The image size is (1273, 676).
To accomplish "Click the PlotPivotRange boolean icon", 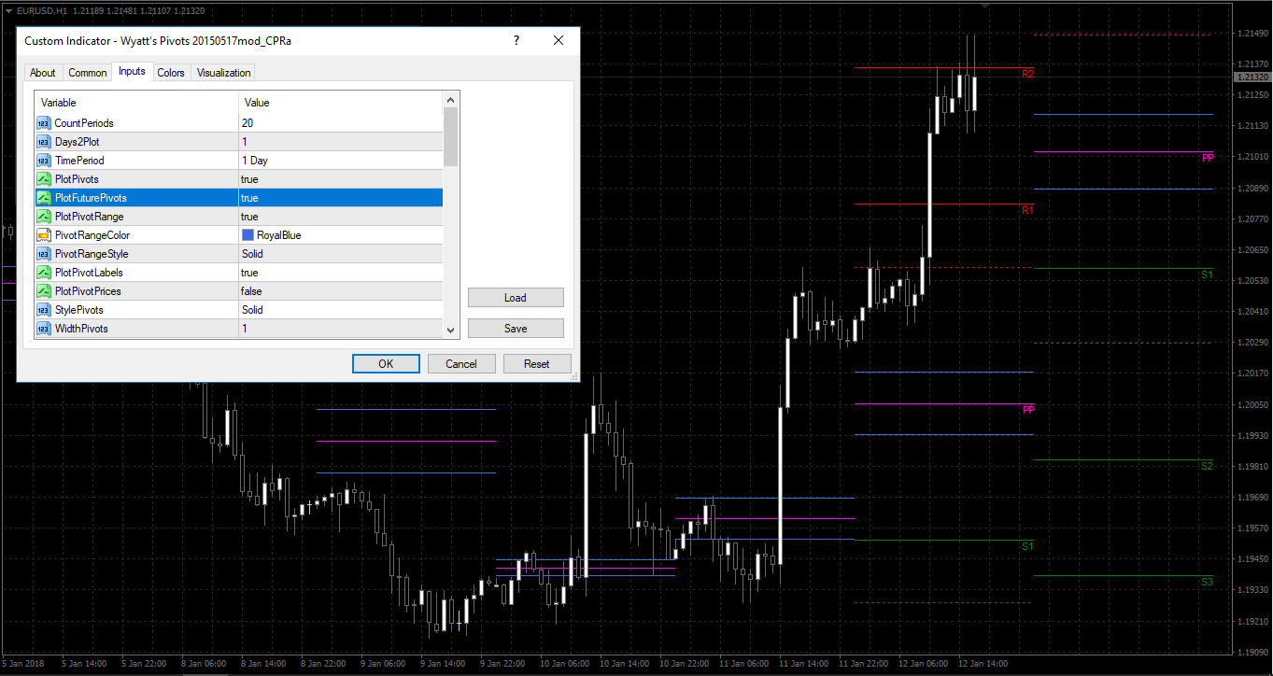I will (43, 217).
